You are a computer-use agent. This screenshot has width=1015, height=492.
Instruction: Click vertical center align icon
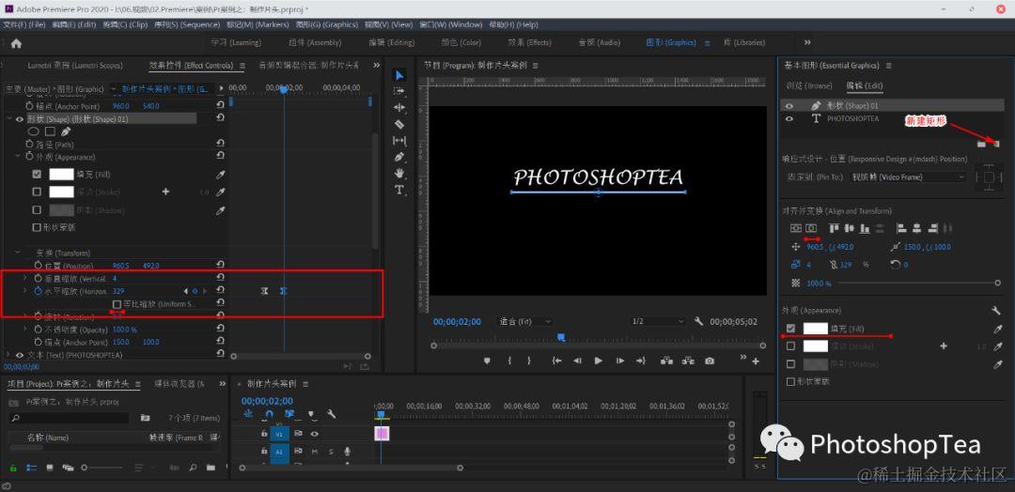point(796,228)
